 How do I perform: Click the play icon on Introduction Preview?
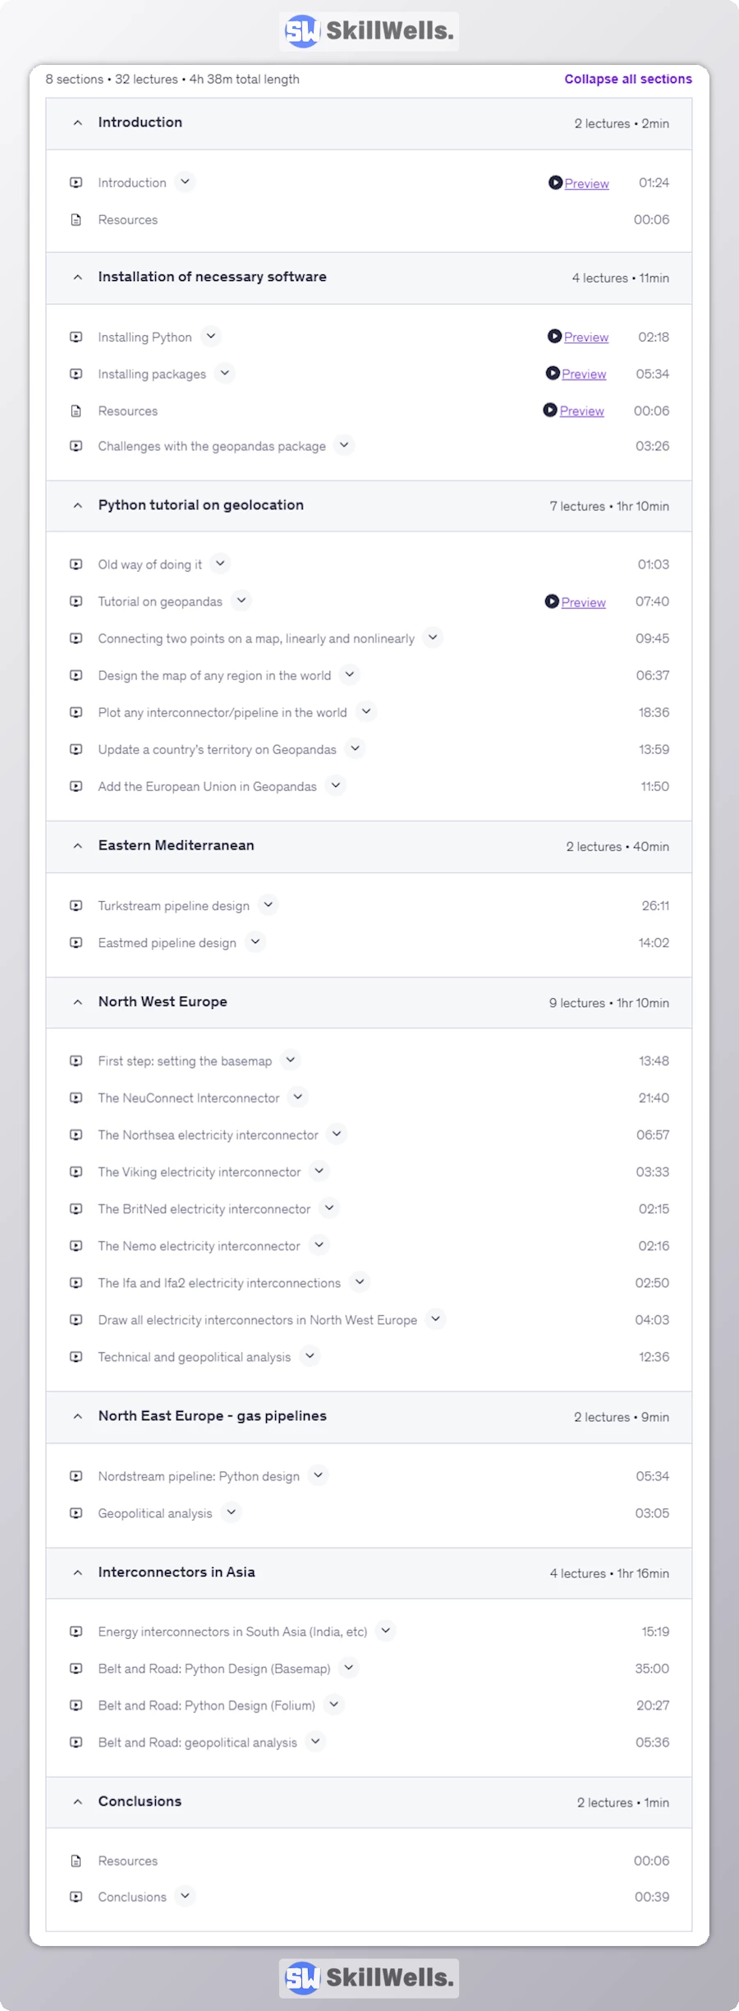point(556,183)
